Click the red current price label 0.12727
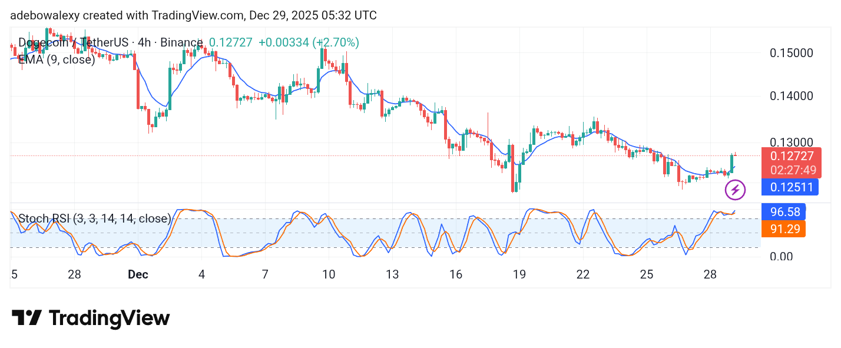The image size is (841, 348). tap(792, 156)
